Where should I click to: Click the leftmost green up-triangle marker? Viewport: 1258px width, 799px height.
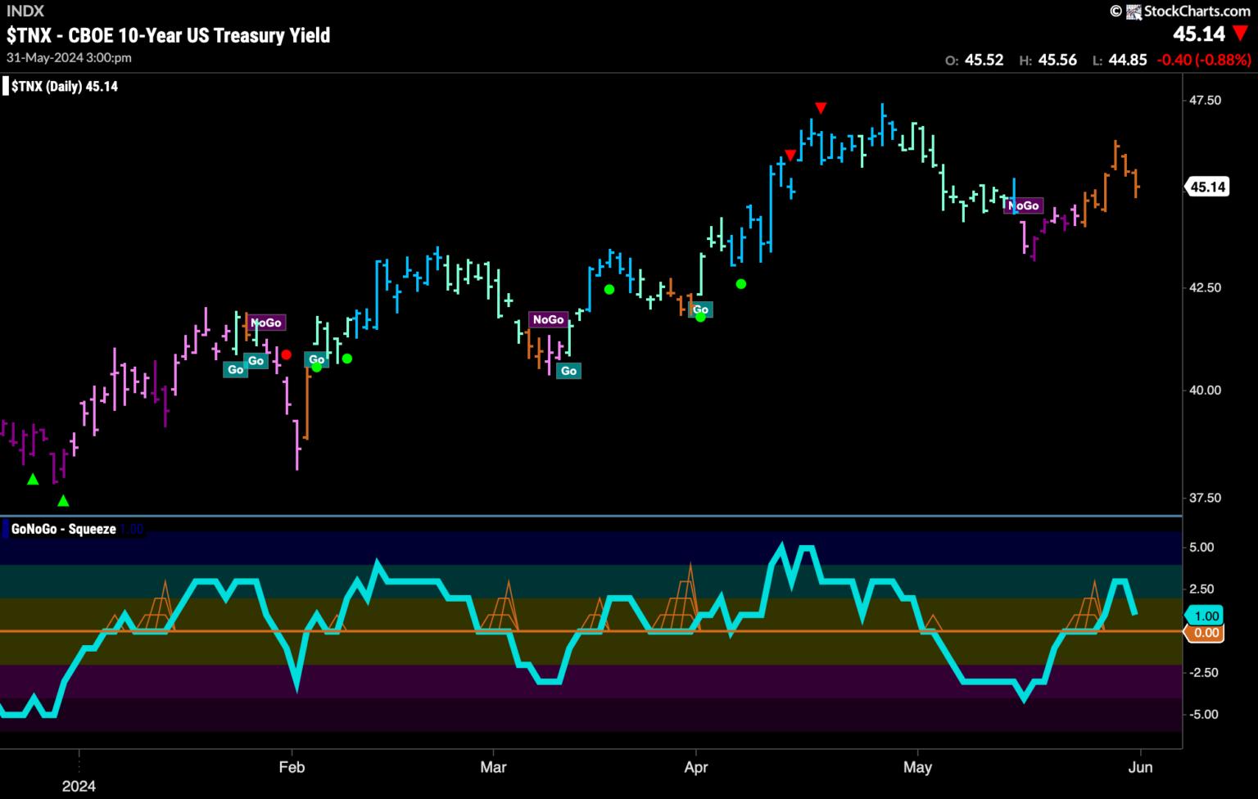pyautogui.click(x=33, y=479)
